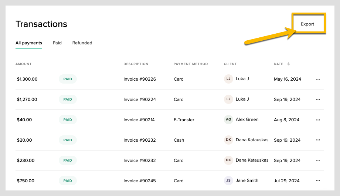Open more options for the $20.00 transaction

tap(318, 140)
